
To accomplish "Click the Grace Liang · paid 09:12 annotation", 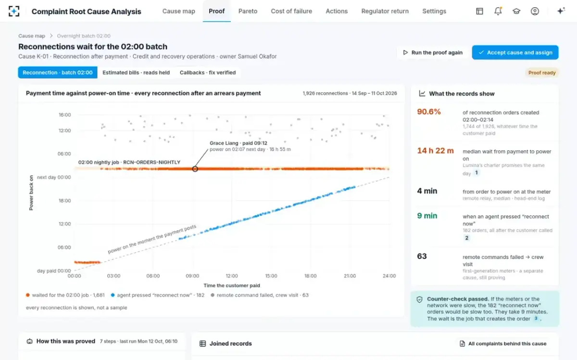I will [x=238, y=143].
